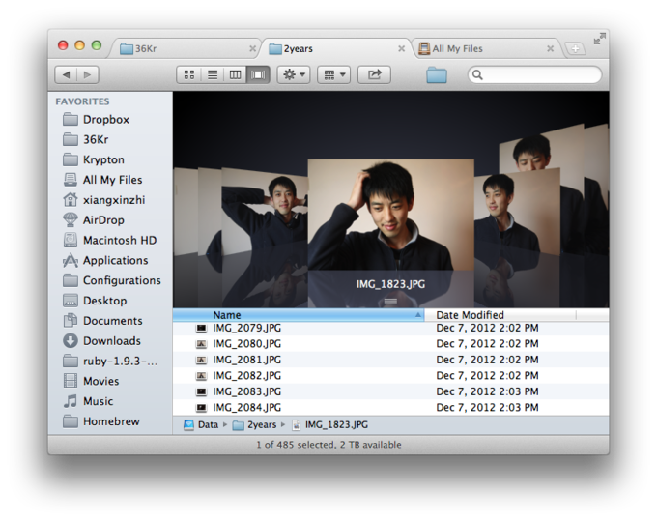Select the cover just right of IMG_1823.JPG
Viewport: 657px width, 521px height.
[518, 212]
